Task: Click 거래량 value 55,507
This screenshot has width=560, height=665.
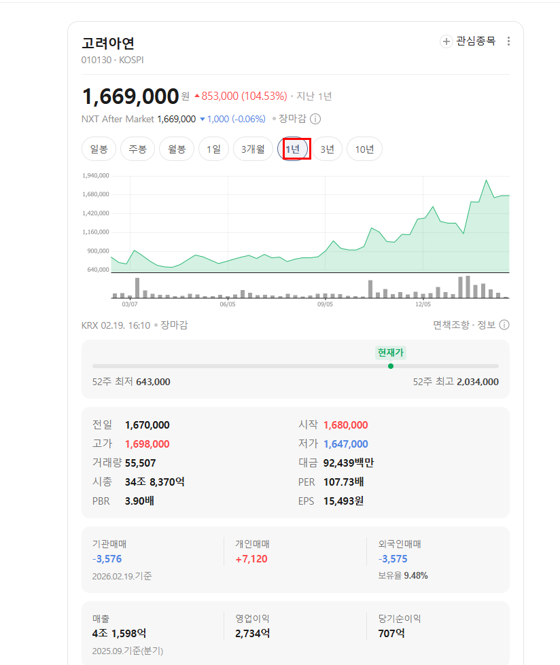Action: click(141, 463)
